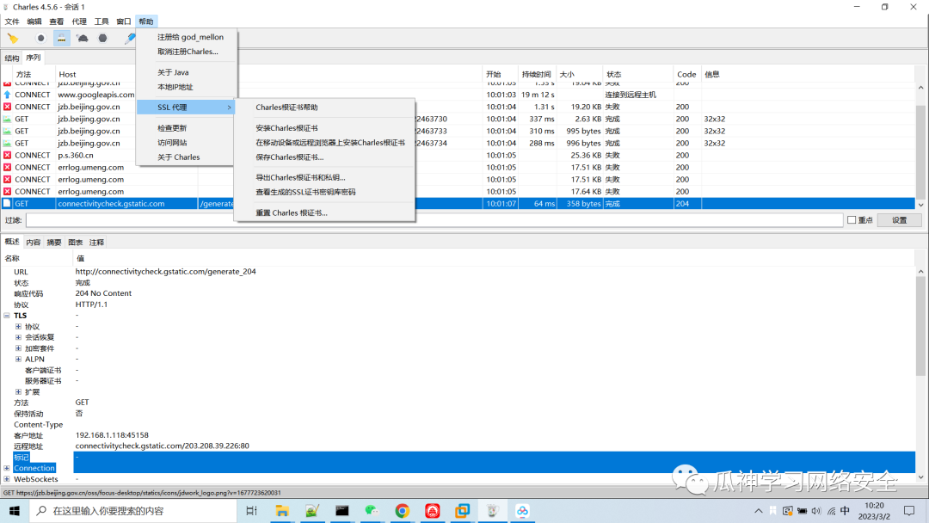Expand the 会话恢复 node

18,337
